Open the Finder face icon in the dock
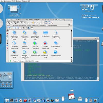 (7, 100)
